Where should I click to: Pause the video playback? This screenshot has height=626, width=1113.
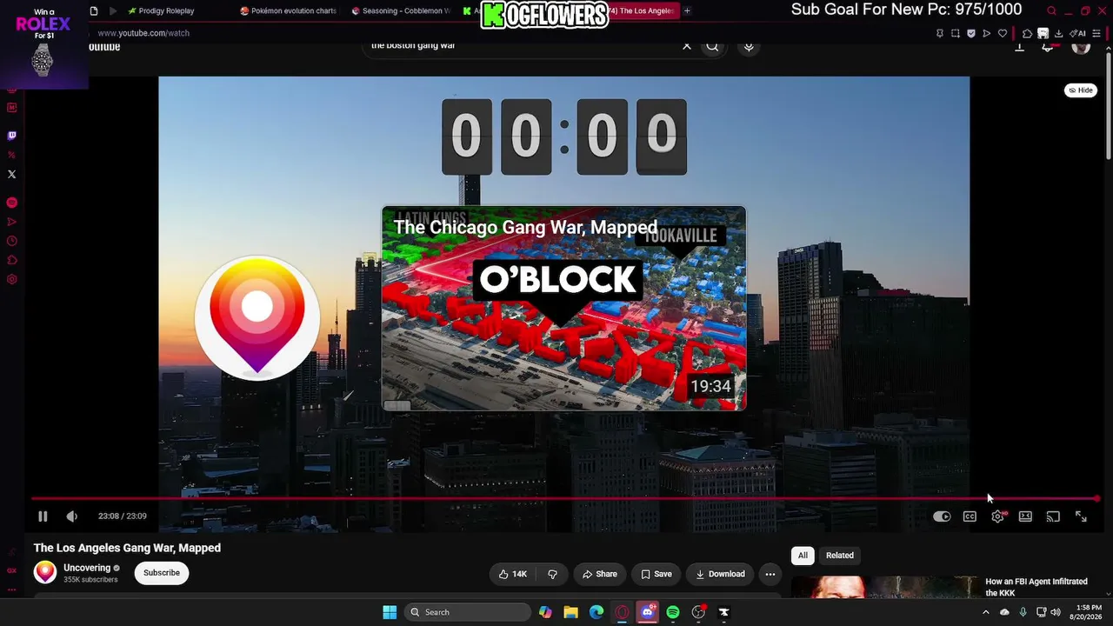tap(43, 516)
